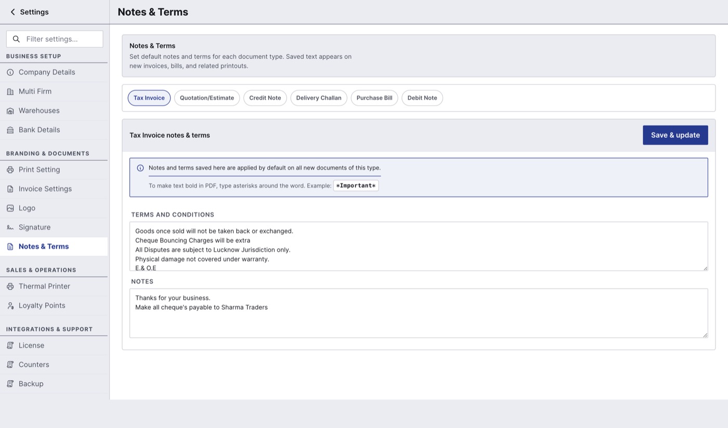The height and width of the screenshot is (428, 728).
Task: Click the Print Setting printer icon
Action: pyautogui.click(x=10, y=170)
